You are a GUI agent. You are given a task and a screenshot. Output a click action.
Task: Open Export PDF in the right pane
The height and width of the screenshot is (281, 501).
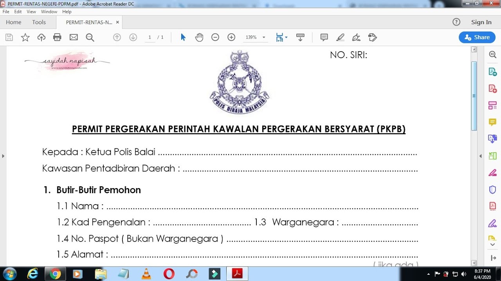[x=493, y=72]
